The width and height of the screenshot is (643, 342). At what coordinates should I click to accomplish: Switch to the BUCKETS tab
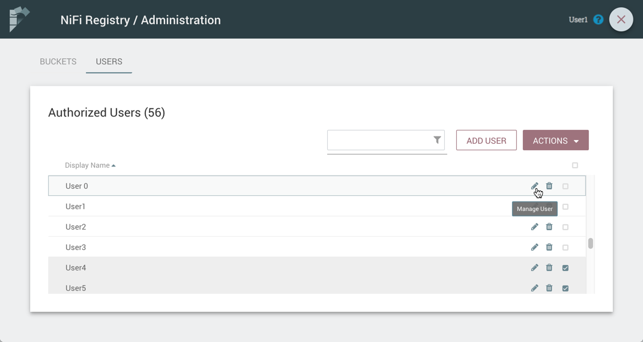coord(58,62)
